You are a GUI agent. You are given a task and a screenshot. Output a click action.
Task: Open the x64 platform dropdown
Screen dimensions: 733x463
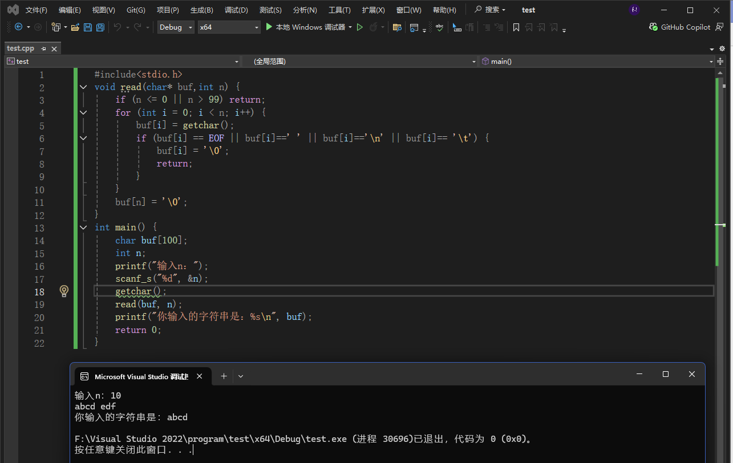229,27
